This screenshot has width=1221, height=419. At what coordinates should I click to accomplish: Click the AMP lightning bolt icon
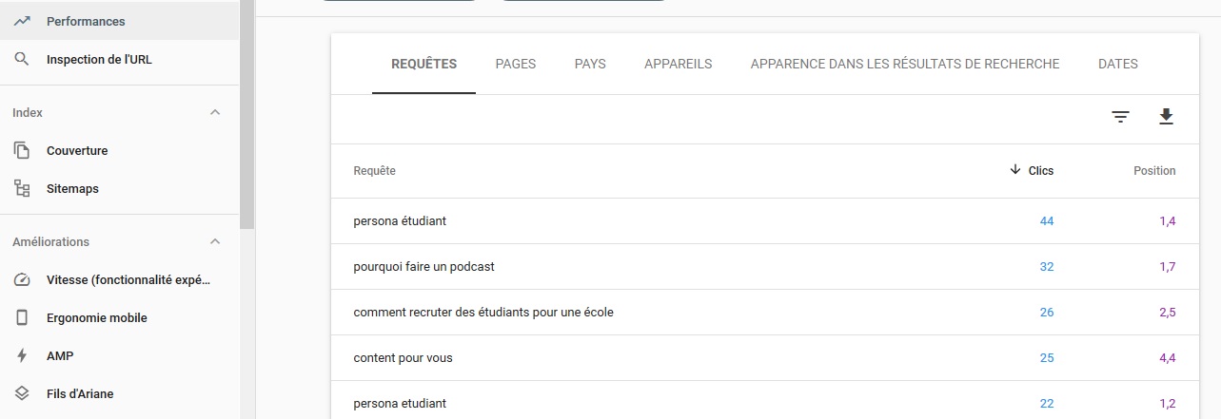(x=22, y=355)
